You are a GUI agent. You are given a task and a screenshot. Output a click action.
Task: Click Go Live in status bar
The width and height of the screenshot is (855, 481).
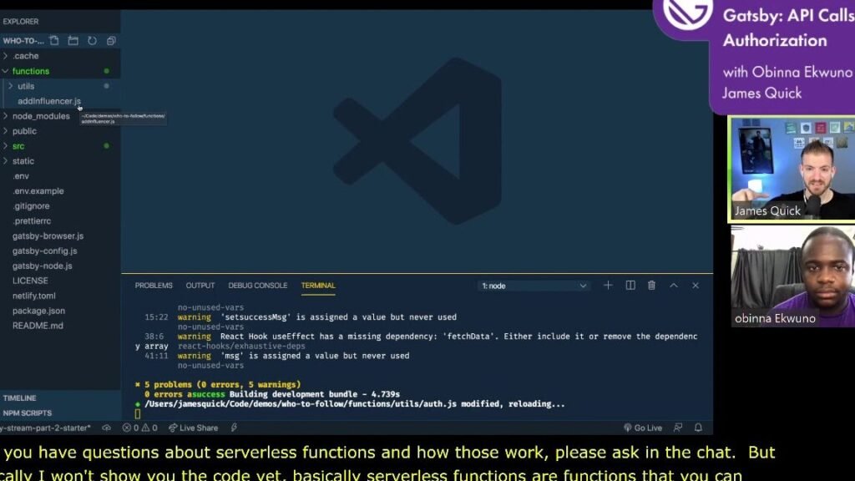point(643,428)
